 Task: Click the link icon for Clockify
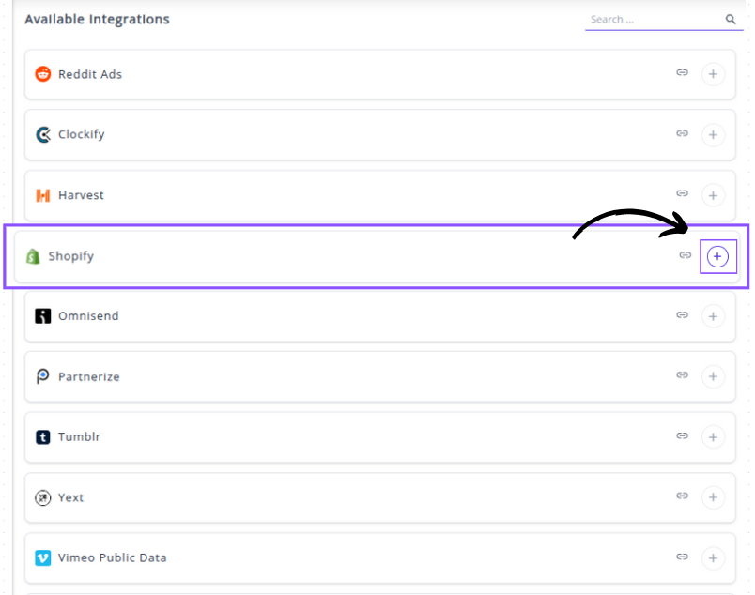[683, 134]
